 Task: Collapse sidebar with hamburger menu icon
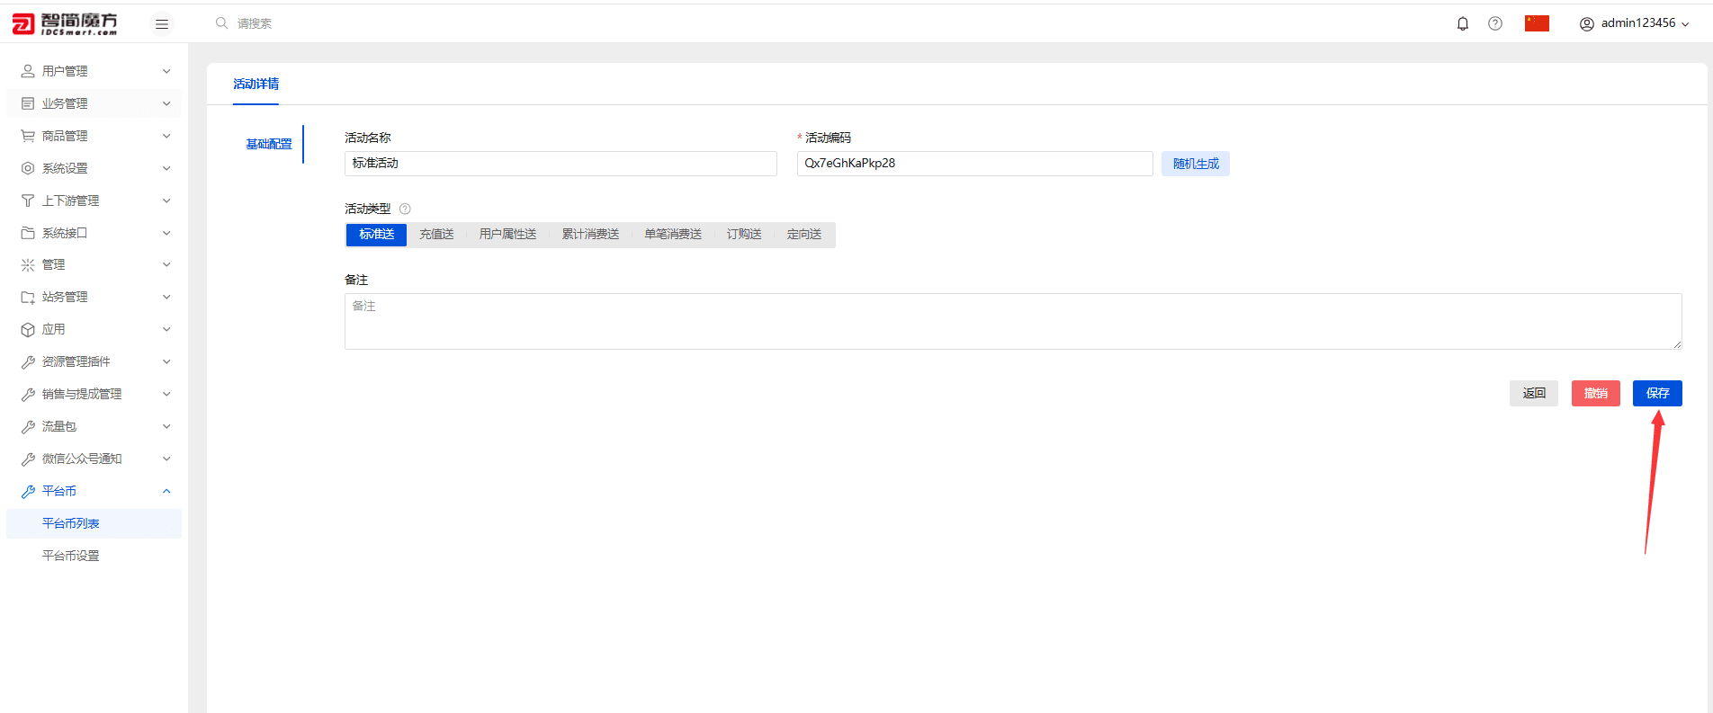point(162,24)
